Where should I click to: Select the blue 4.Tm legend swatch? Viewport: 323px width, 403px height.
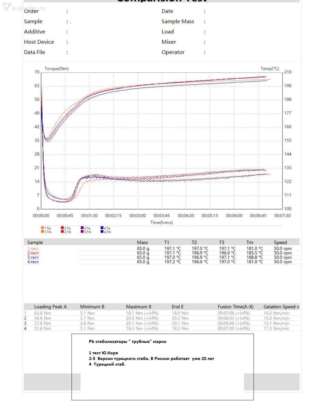click(x=102, y=232)
